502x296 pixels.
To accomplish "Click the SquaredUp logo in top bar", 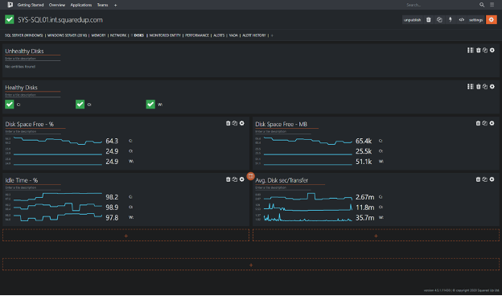I will (x=10, y=5).
